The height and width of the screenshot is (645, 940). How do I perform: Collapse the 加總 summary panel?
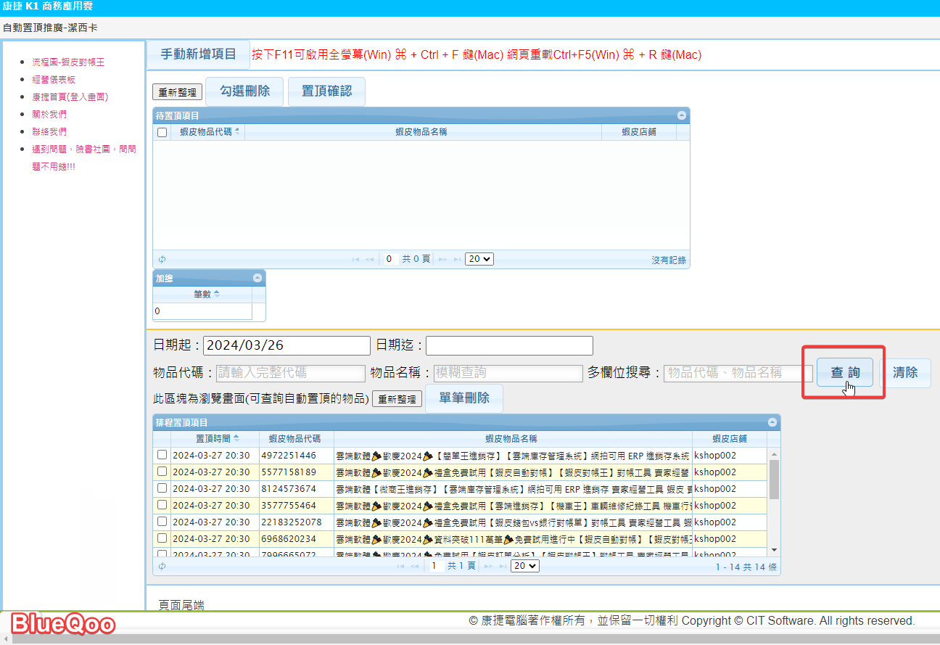tap(257, 278)
